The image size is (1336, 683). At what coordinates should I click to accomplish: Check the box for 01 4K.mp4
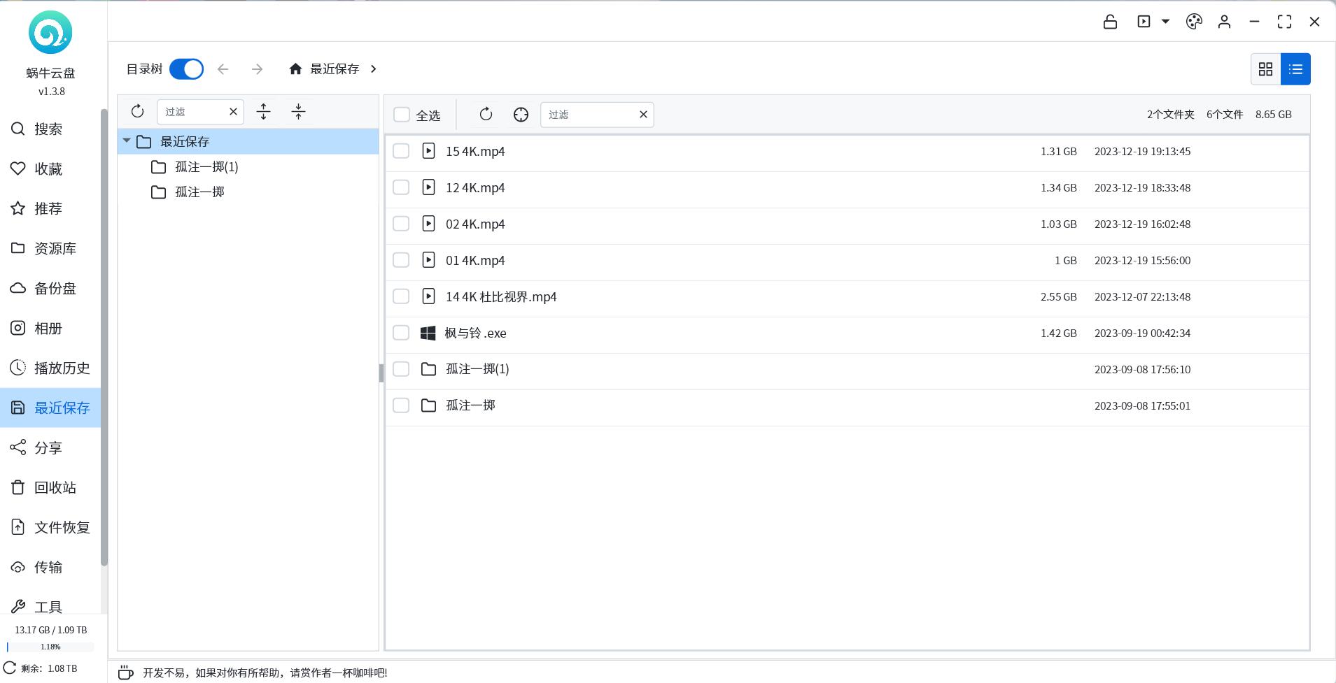[401, 260]
